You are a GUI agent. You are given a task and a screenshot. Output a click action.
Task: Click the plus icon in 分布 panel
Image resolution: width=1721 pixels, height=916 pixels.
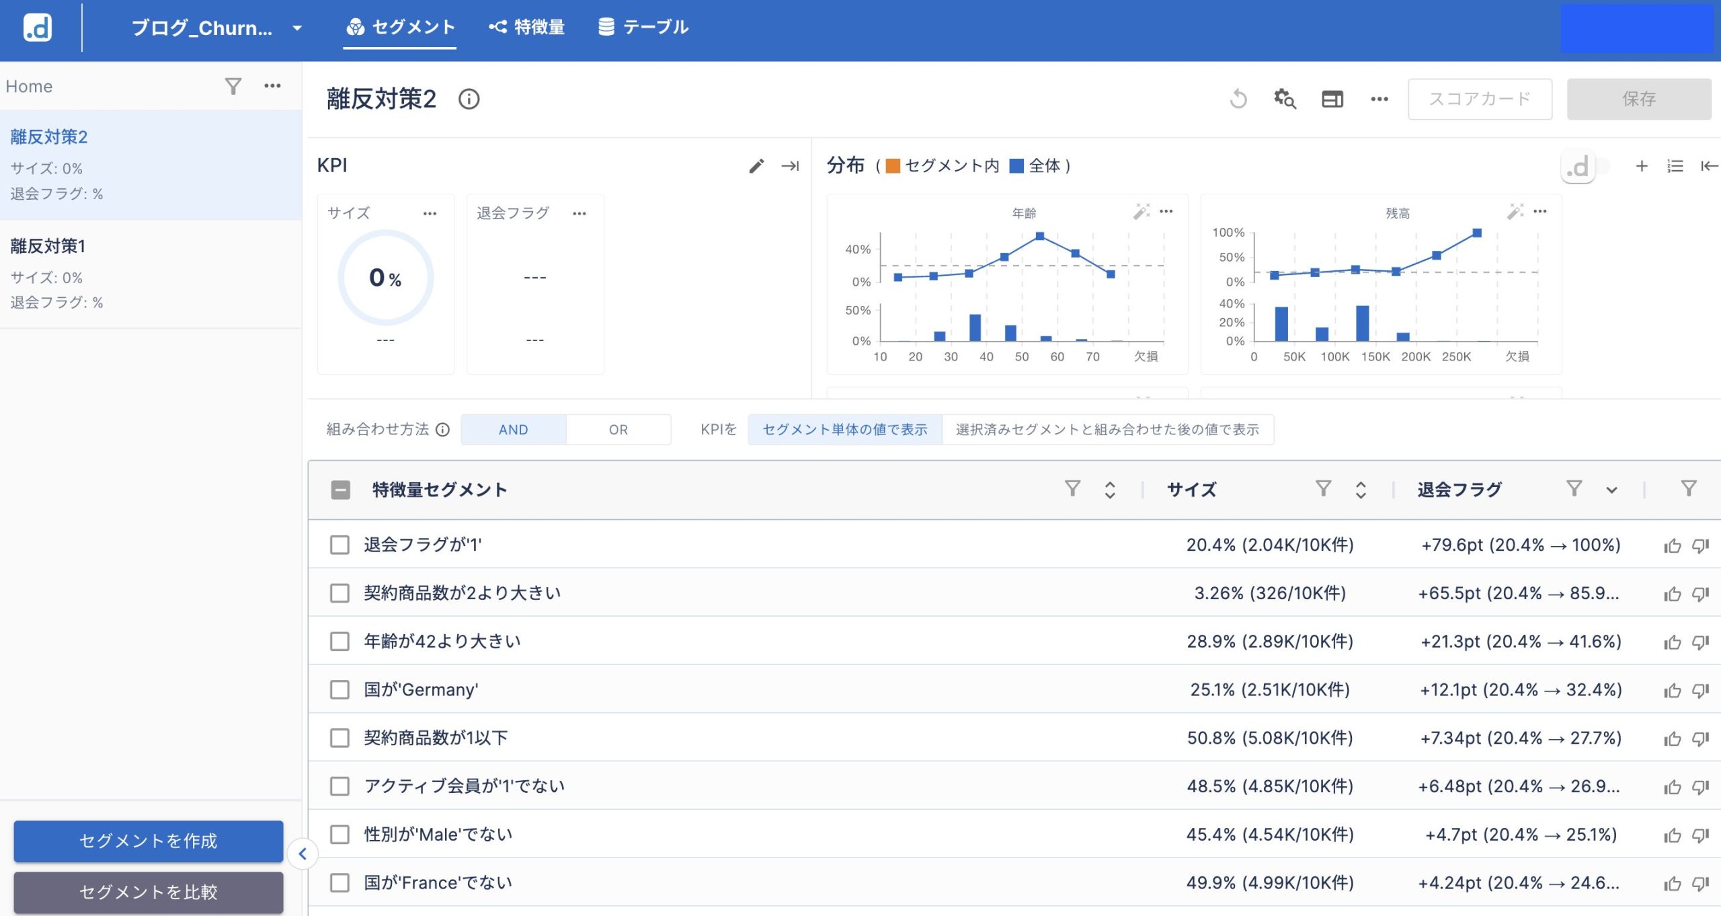click(1641, 166)
